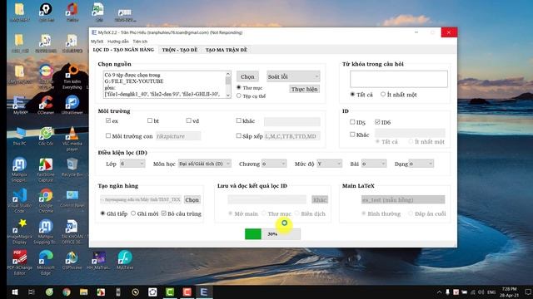The width and height of the screenshot is (533, 299).
Task: Select 'Ít nhất một' keyword radio button
Action: coord(383,94)
